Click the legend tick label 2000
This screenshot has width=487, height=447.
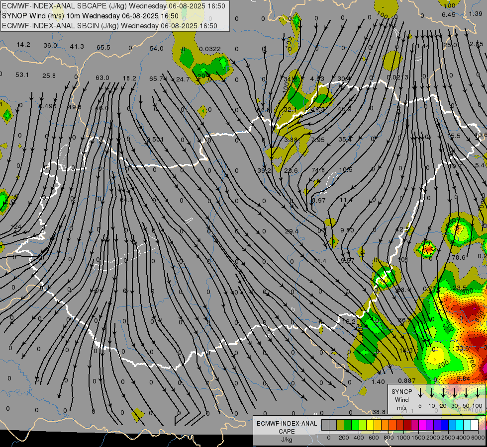pyautogui.click(x=433, y=438)
